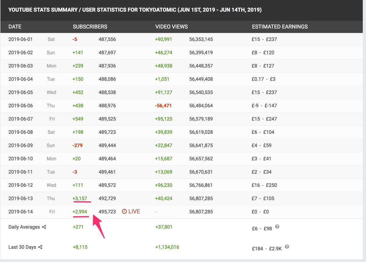Select the date 2019-06-12
This screenshot has height=262, width=366.
point(20,185)
